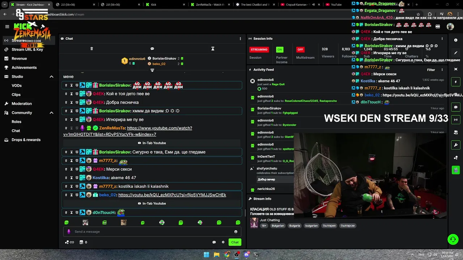Collapse the Studio section chevron
The height and width of the screenshot is (260, 463).
[x=51, y=77]
